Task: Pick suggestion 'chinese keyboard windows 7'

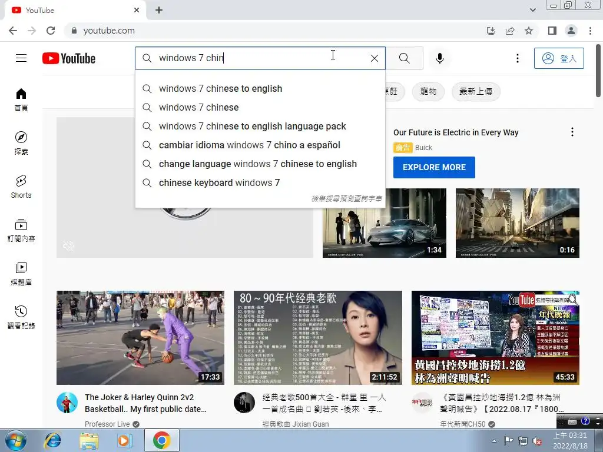Action: tap(260, 182)
